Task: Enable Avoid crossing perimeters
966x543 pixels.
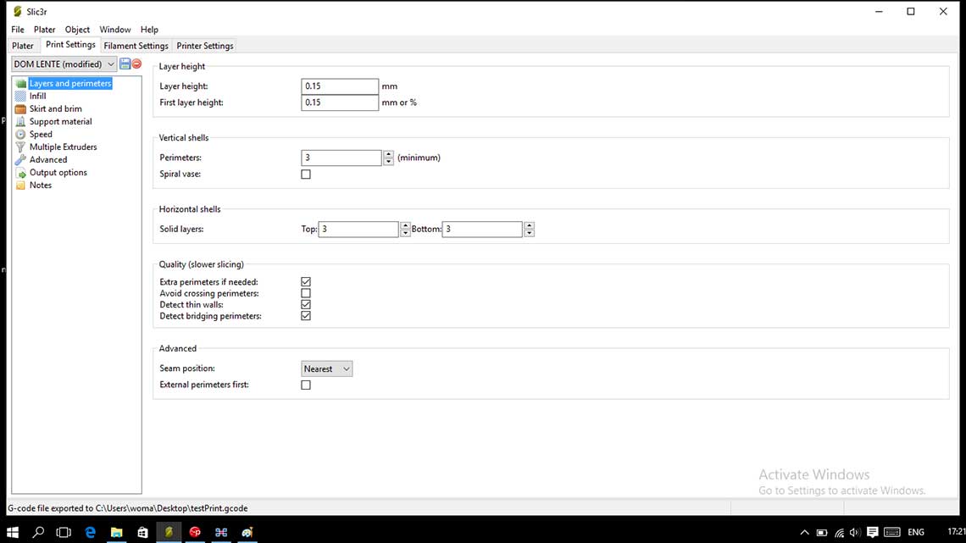Action: click(x=306, y=293)
